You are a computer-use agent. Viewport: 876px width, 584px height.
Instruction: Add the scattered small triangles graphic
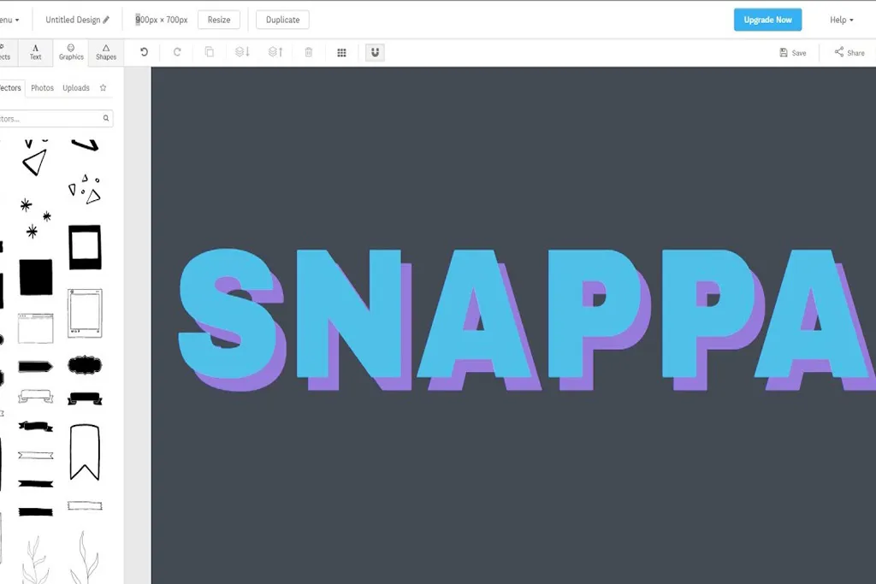(85, 189)
